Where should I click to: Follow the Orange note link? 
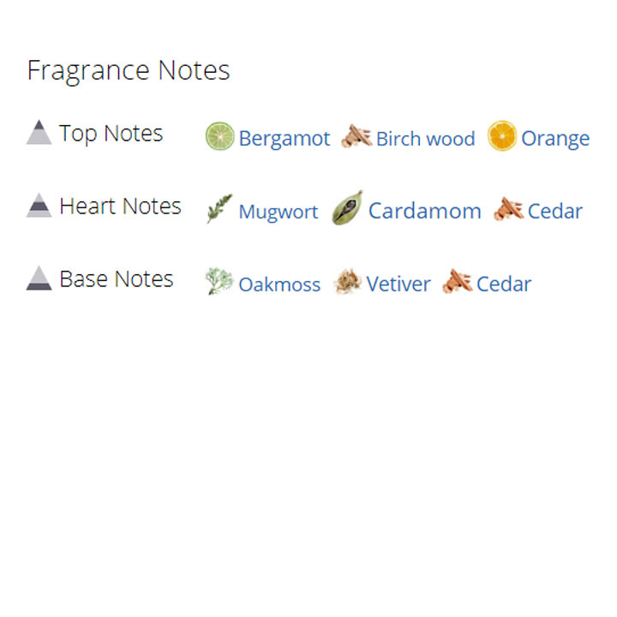(x=555, y=139)
